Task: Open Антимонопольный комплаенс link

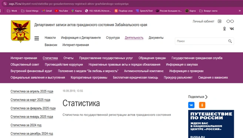Action: (x=144, y=71)
